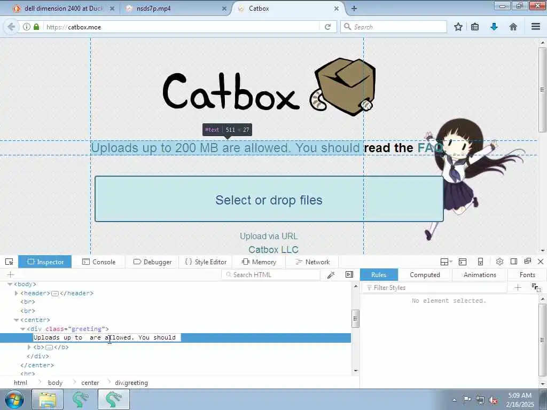Reload the page with the refresh icon

[x=327, y=27]
